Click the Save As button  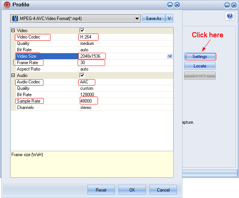point(154,18)
